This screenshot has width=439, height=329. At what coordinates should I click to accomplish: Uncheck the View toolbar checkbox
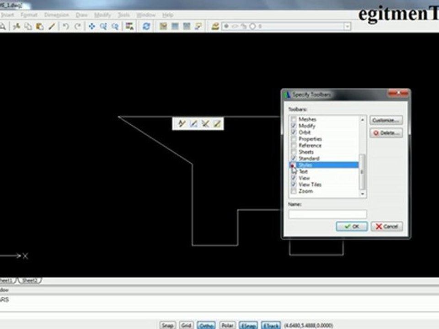[294, 178]
